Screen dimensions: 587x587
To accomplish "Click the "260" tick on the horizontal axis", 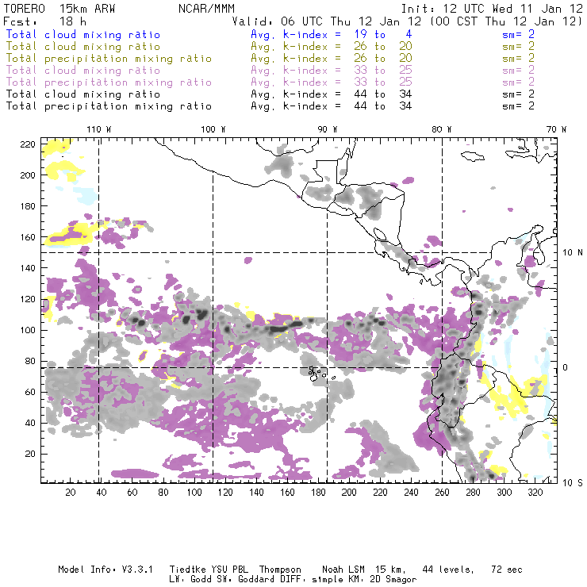I will click(442, 492).
